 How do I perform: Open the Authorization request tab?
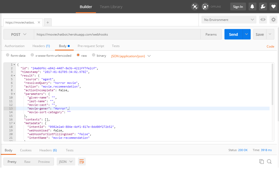point(15,46)
